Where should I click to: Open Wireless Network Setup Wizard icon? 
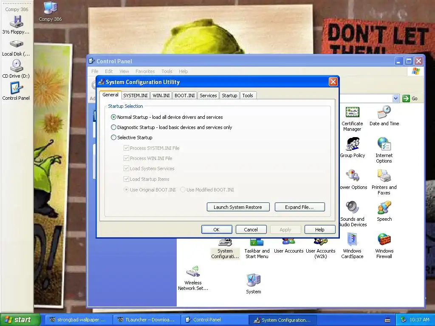193,278
